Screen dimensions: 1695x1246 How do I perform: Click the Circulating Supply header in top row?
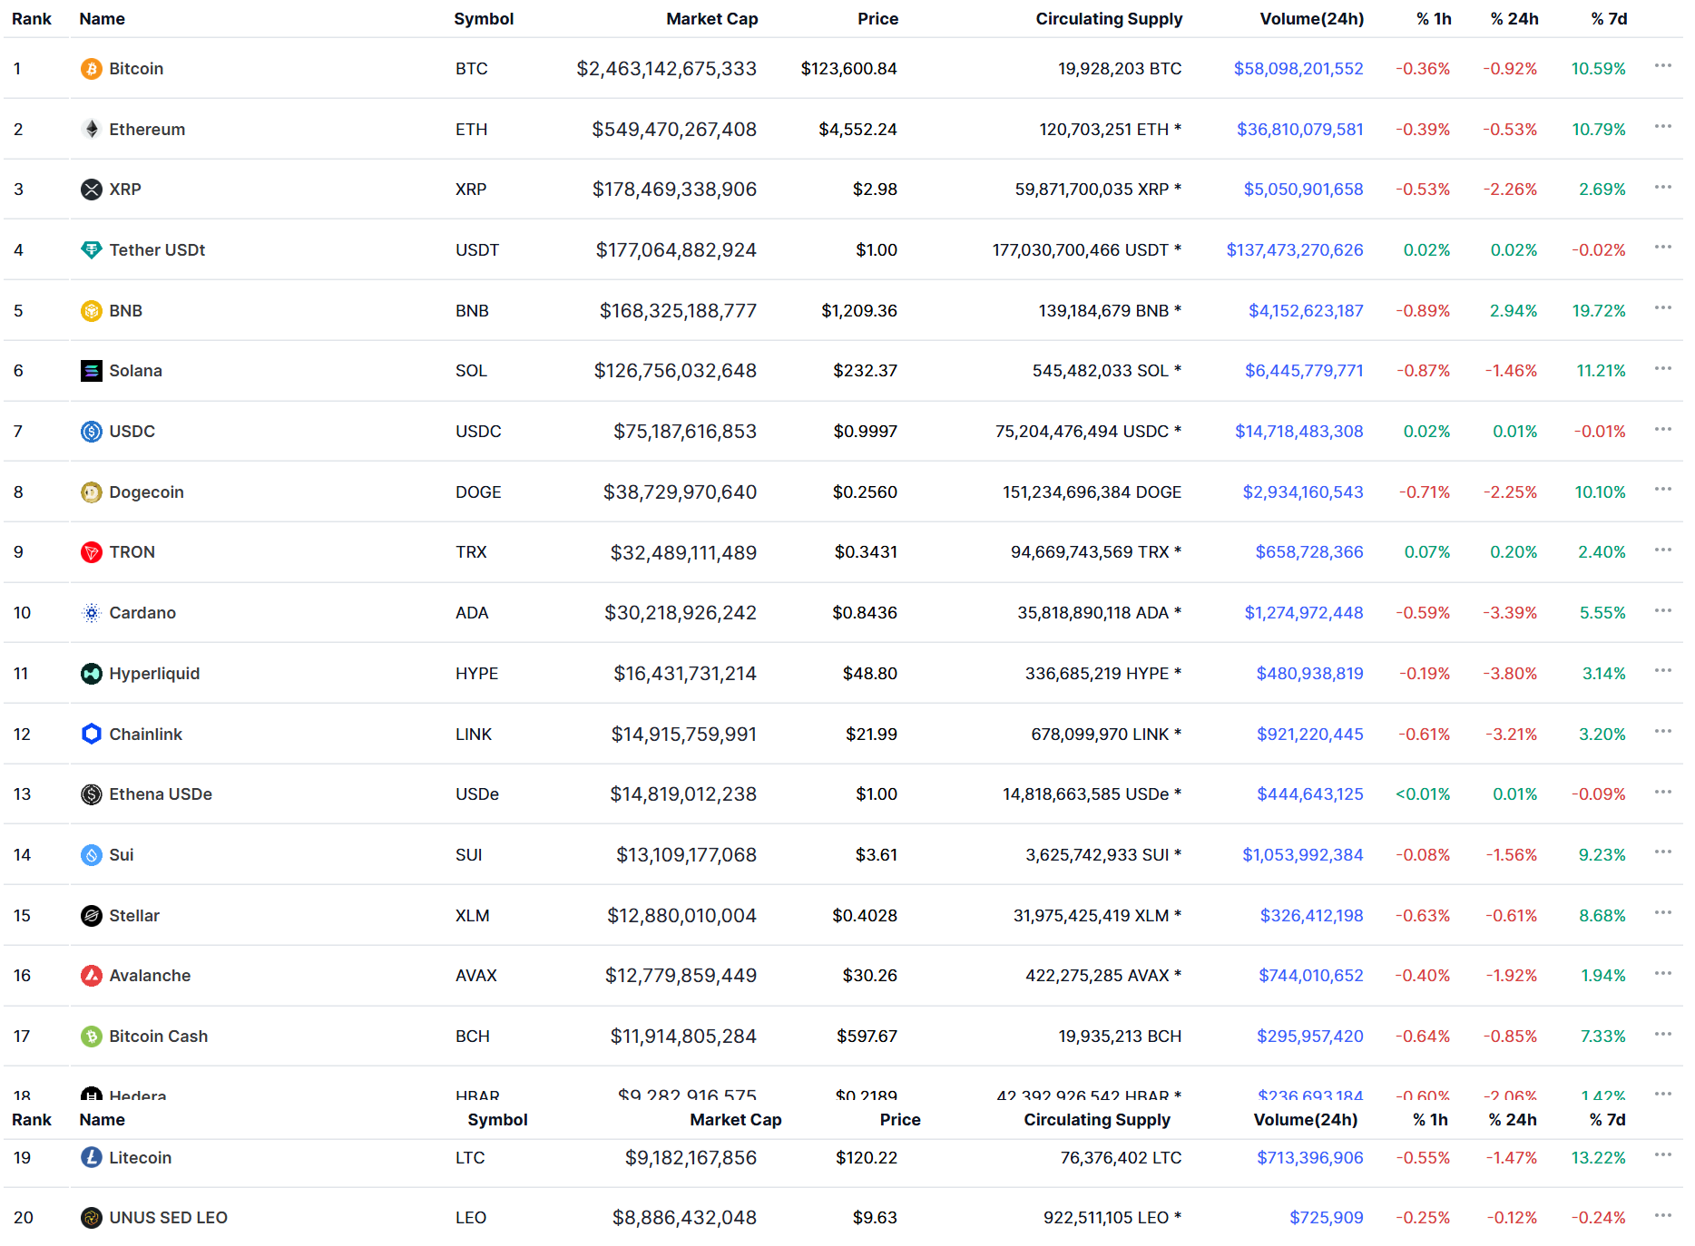pos(1109,19)
